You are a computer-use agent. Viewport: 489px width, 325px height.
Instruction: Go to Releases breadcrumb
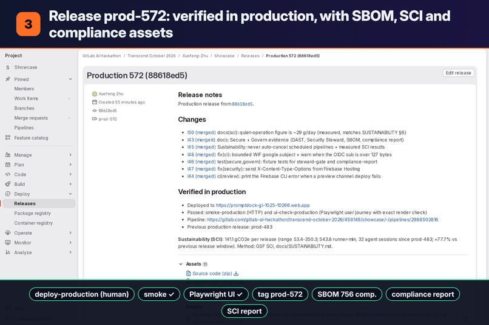point(250,56)
